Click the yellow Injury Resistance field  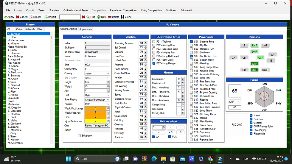point(96,121)
